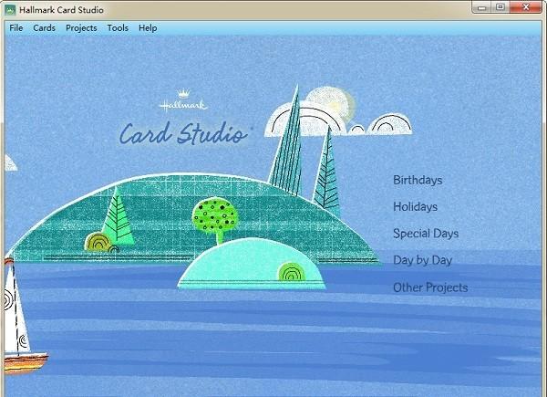Viewport: 547px width, 397px height.
Task: Open the Tools menu
Action: click(118, 28)
